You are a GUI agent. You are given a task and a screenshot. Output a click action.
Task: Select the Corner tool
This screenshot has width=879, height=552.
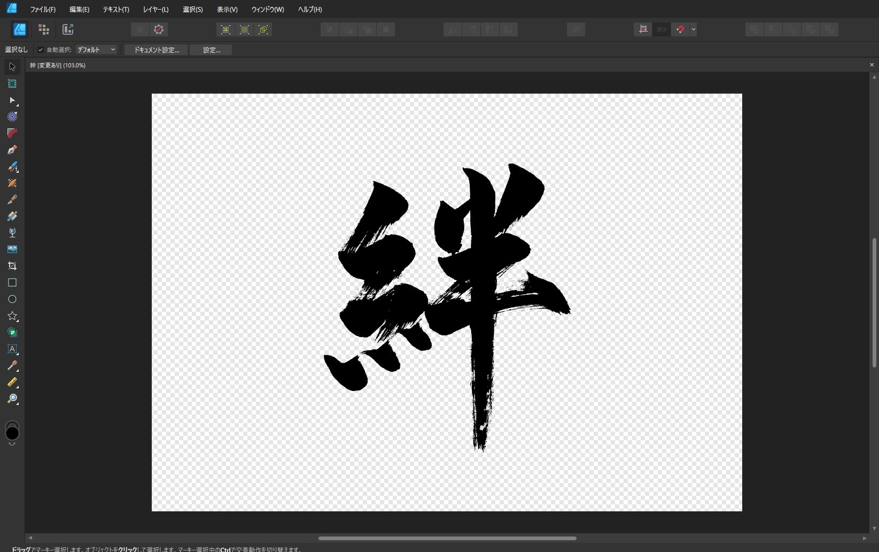12,134
